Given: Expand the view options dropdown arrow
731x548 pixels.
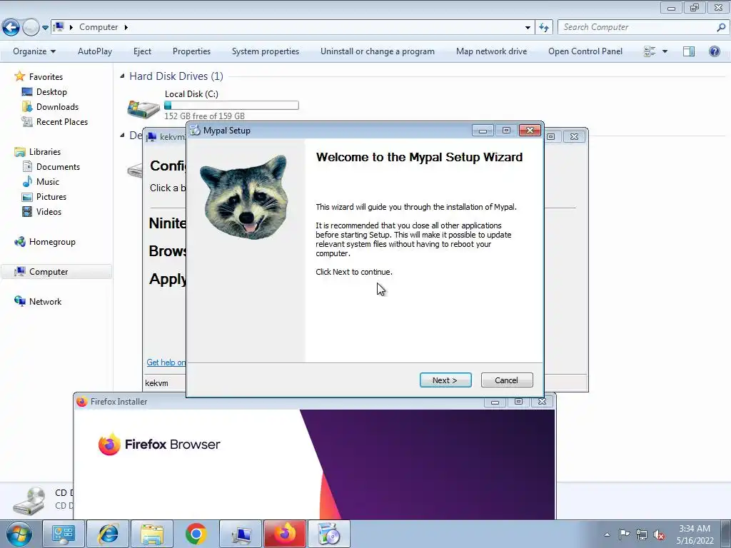Looking at the screenshot, I should [665, 51].
